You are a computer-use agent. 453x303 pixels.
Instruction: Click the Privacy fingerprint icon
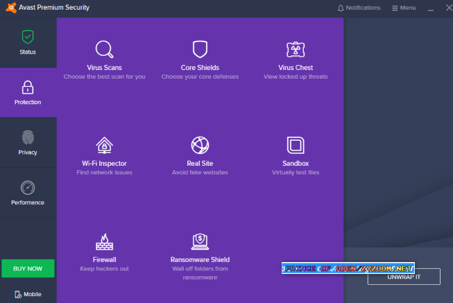coord(28,137)
